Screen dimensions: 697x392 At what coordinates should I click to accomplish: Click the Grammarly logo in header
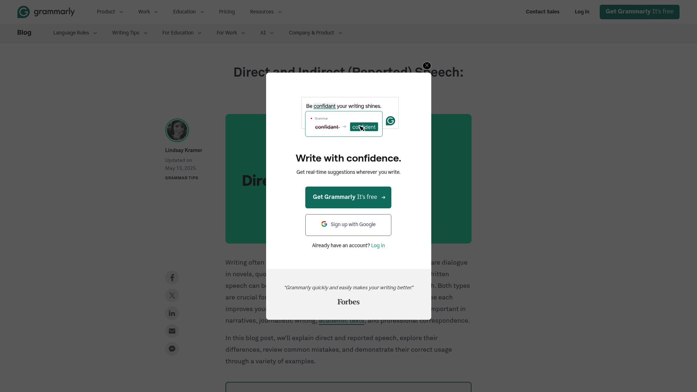[x=46, y=12]
